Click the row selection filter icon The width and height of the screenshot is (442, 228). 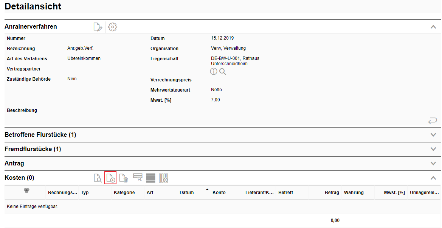138,178
